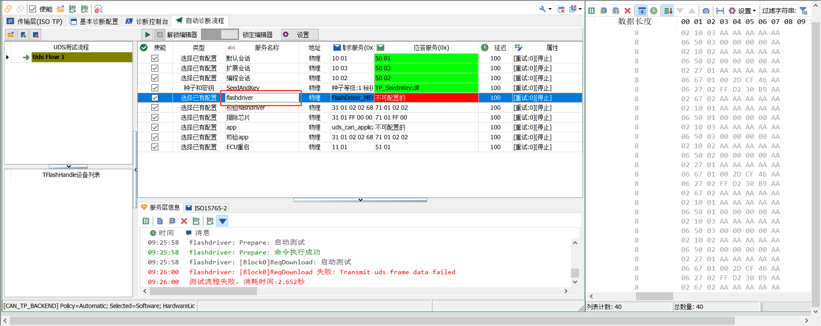Click the green clock icon in trace toolbar
The height and width of the screenshot is (326, 821).
pyautogui.click(x=654, y=11)
